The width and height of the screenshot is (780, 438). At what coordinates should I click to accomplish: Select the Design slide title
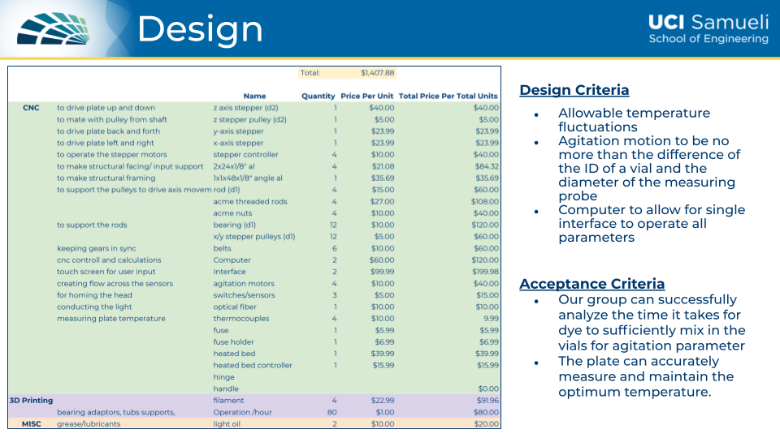(200, 30)
